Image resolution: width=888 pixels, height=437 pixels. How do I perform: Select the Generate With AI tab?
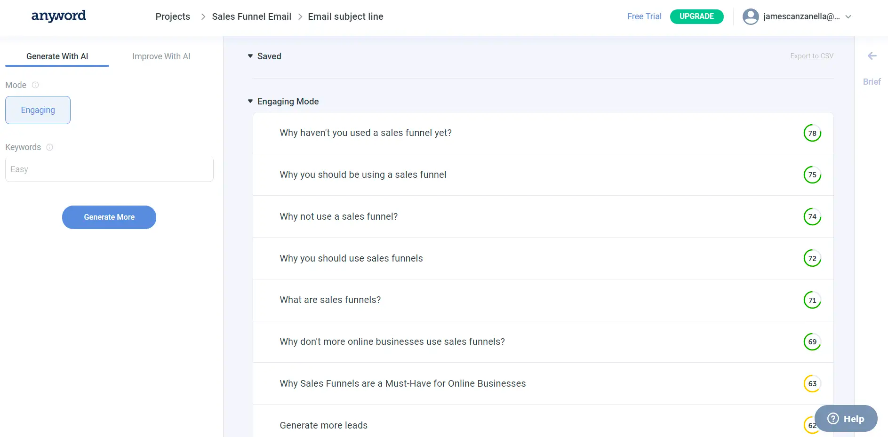pos(57,56)
